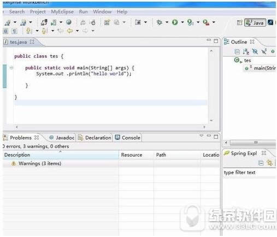The height and width of the screenshot is (237, 277).
Task: Click the Open Perspective icon beside Java
Action: pyautogui.click(x=239, y=22)
